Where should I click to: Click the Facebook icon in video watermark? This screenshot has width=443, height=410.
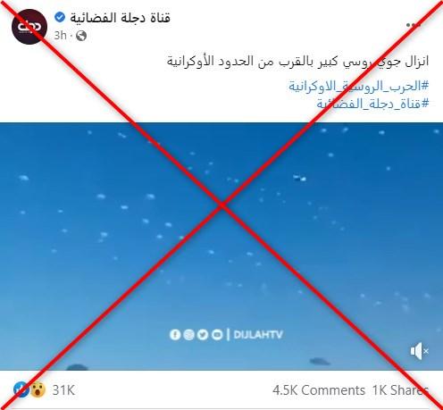[175, 335]
